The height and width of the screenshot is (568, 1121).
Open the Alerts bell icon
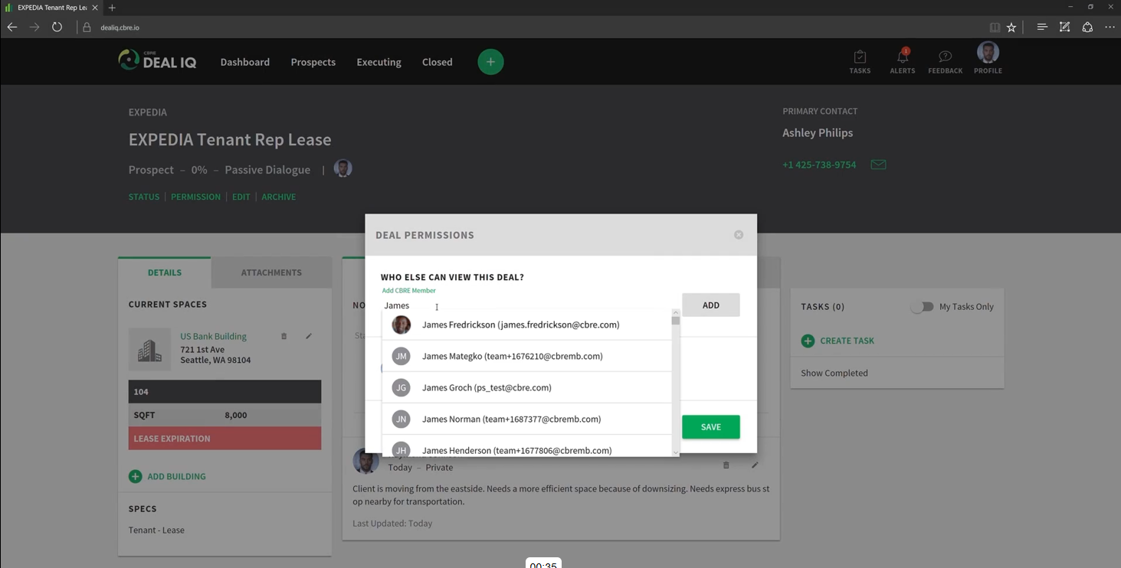[x=903, y=62]
